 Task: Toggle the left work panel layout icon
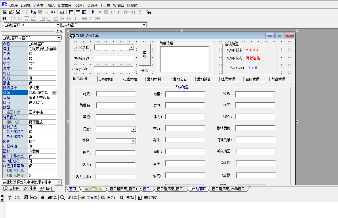pos(71,12)
